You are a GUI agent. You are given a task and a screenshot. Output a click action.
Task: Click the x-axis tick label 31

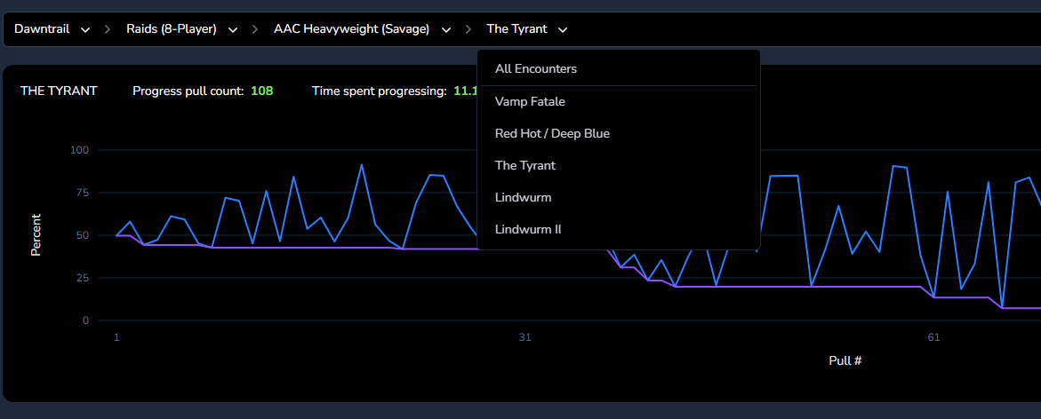click(525, 338)
